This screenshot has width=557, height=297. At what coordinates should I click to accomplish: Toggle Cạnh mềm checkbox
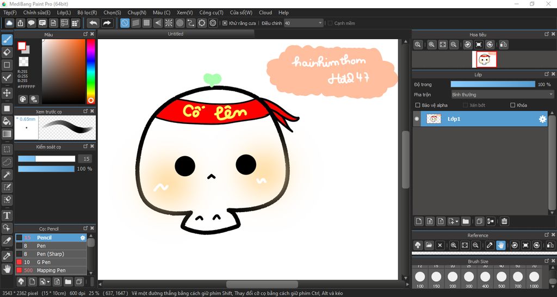(330, 23)
